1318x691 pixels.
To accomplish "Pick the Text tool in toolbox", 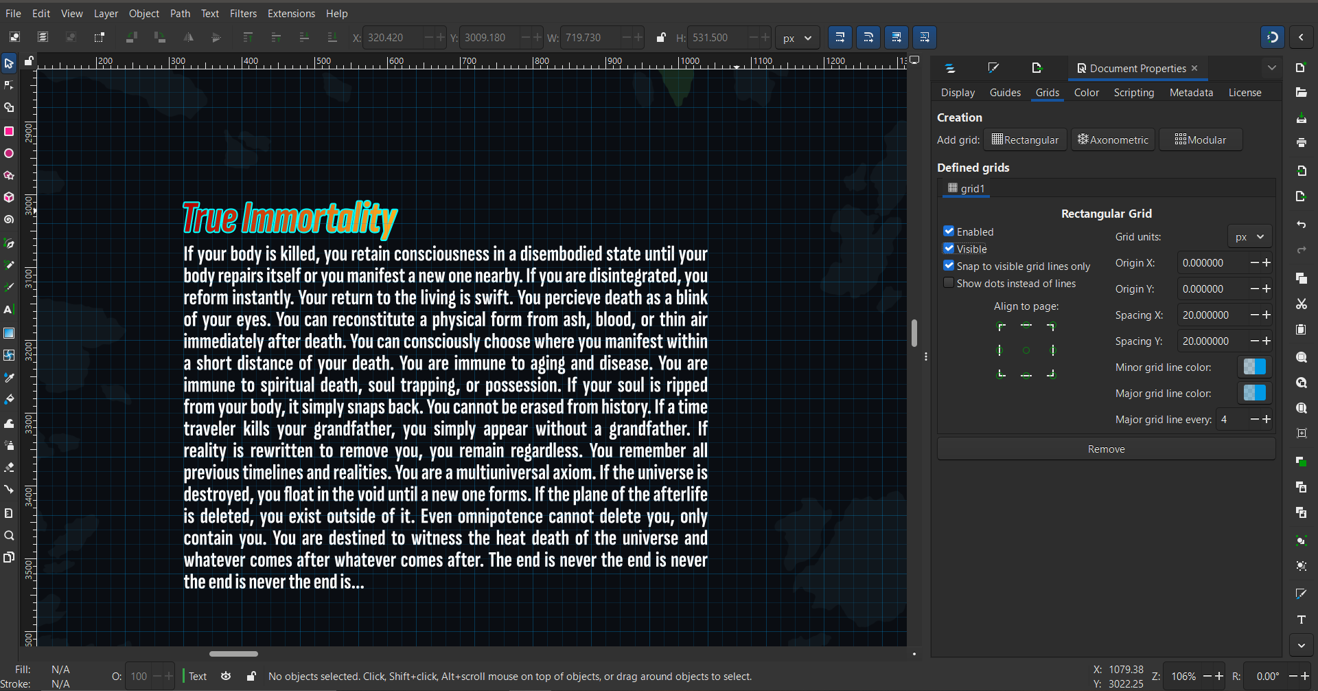I will (9, 310).
